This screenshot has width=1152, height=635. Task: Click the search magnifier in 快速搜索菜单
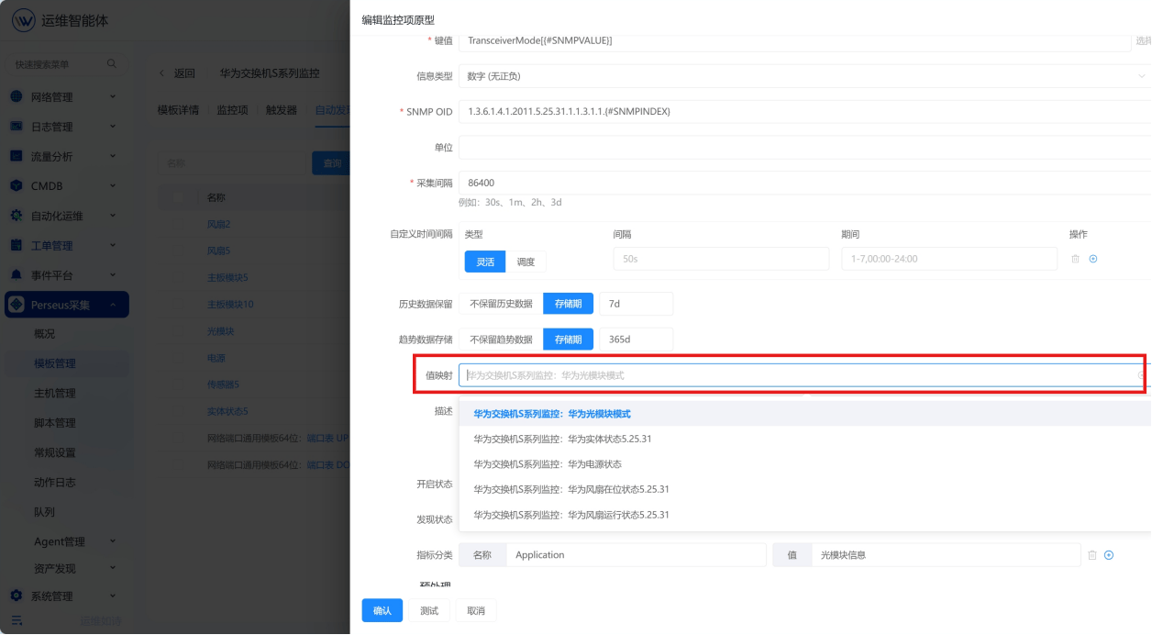(x=112, y=64)
